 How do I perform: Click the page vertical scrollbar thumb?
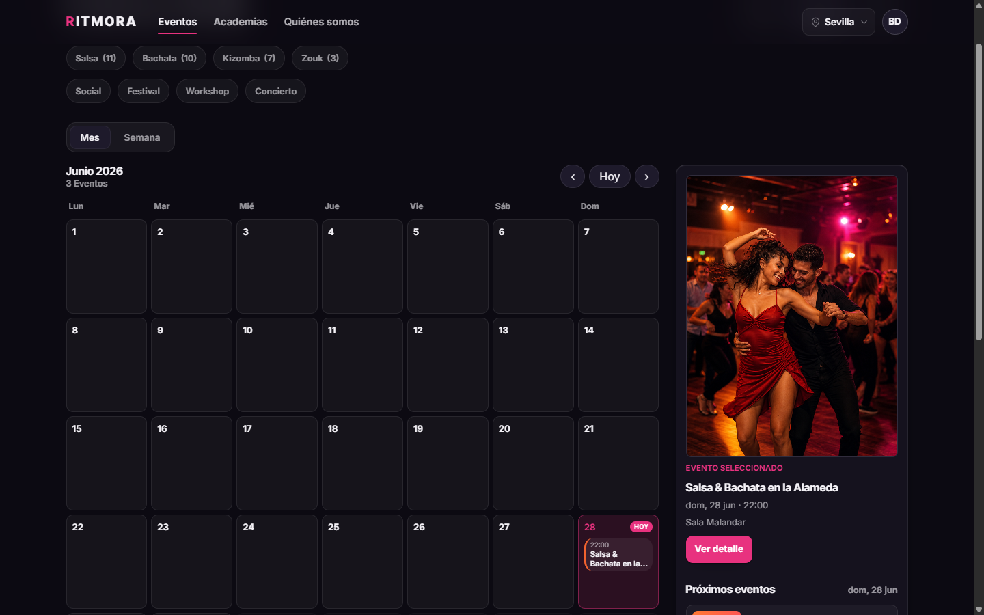[979, 192]
